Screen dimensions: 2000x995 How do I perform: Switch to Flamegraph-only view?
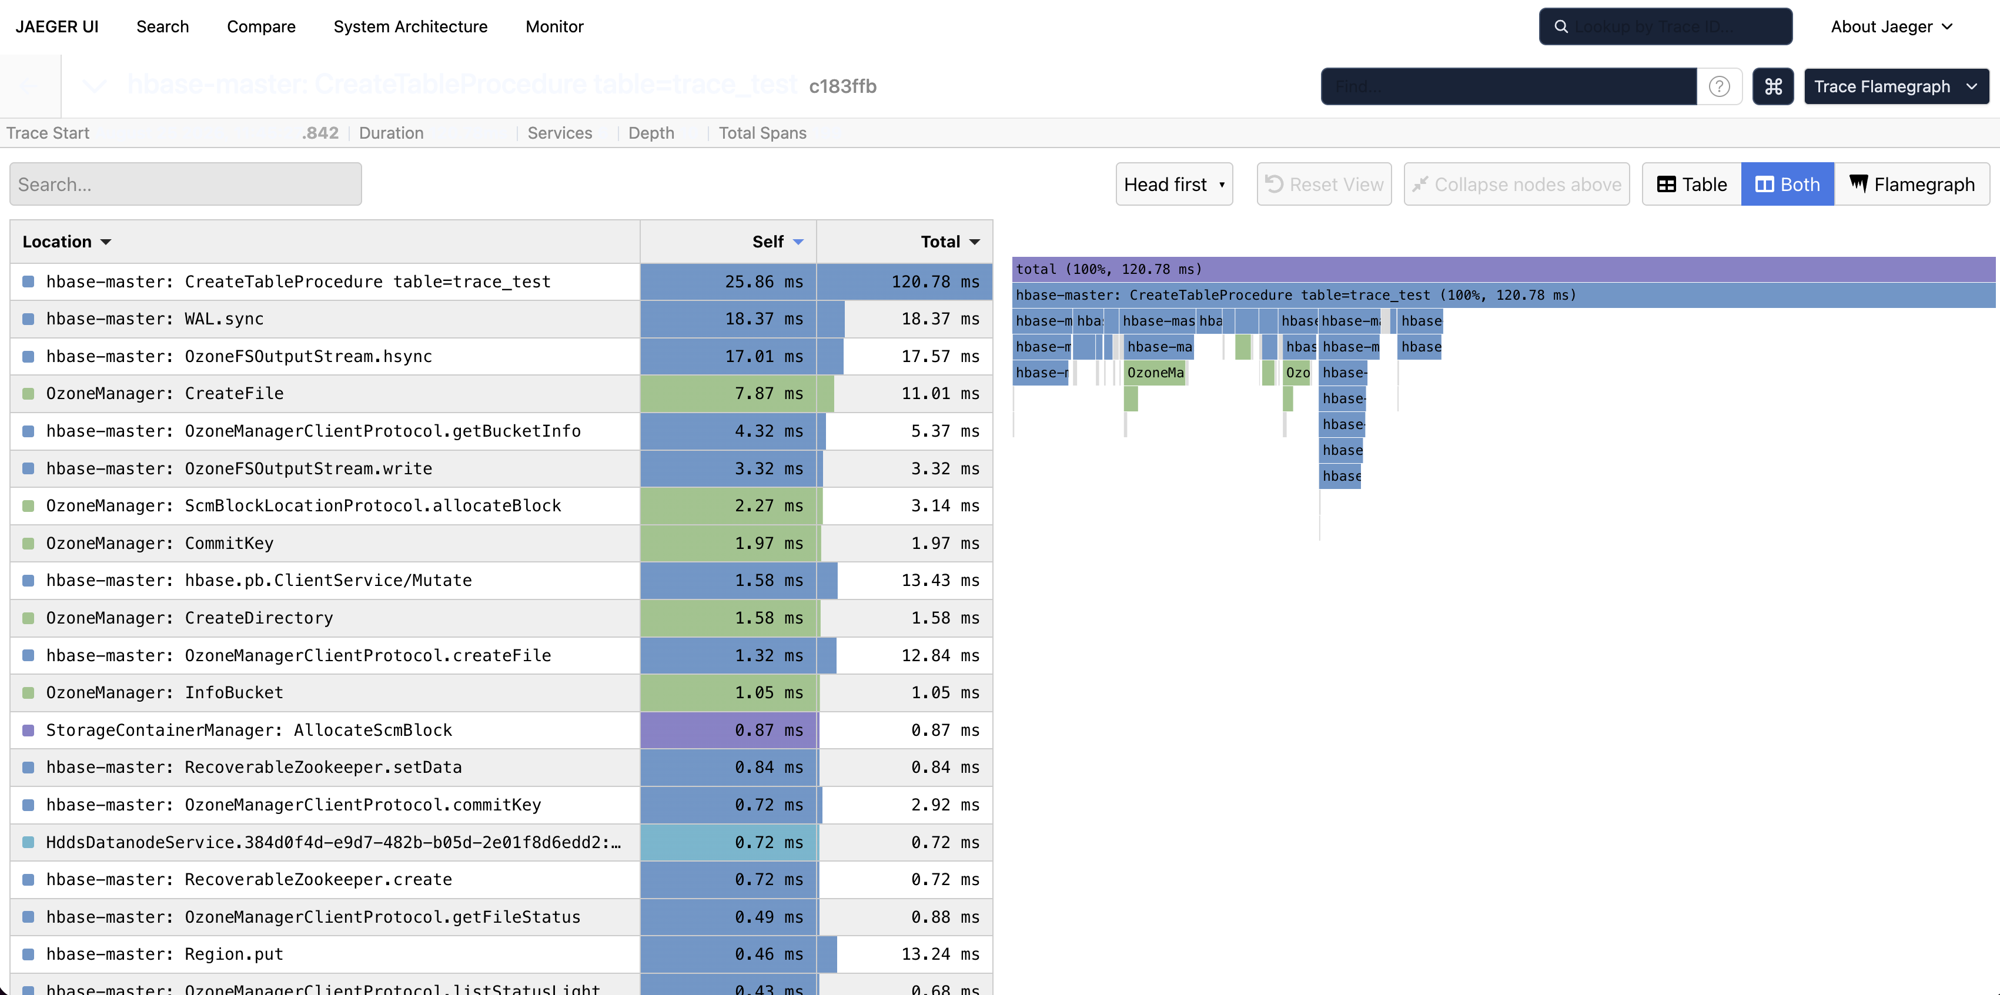point(1911,184)
